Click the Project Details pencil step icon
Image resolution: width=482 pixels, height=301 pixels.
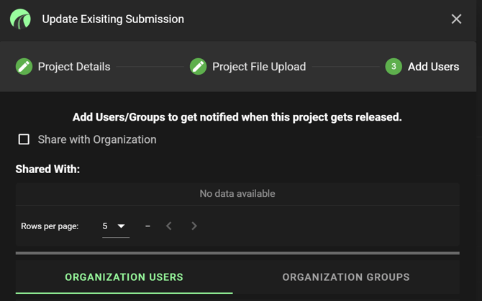[x=24, y=67]
